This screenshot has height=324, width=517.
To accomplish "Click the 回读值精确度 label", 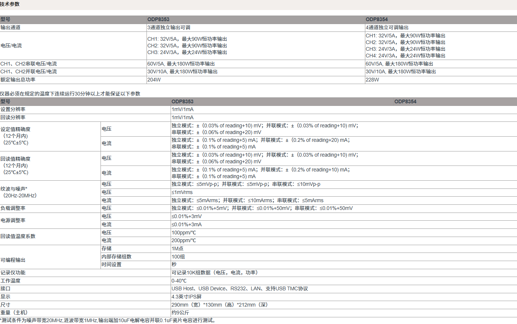I will point(16,159).
